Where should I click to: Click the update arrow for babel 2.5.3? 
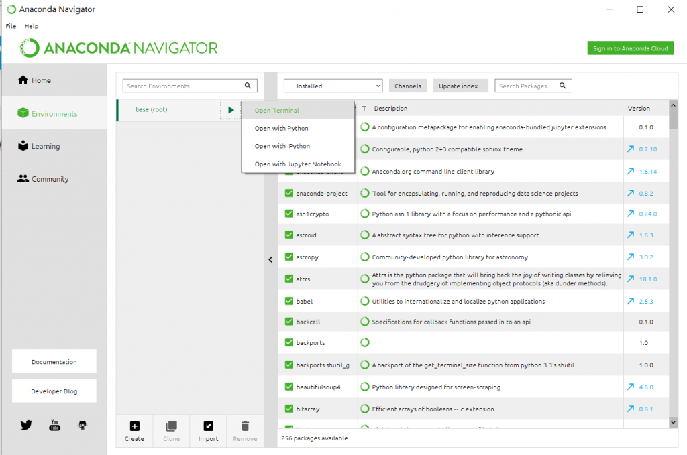pos(631,301)
